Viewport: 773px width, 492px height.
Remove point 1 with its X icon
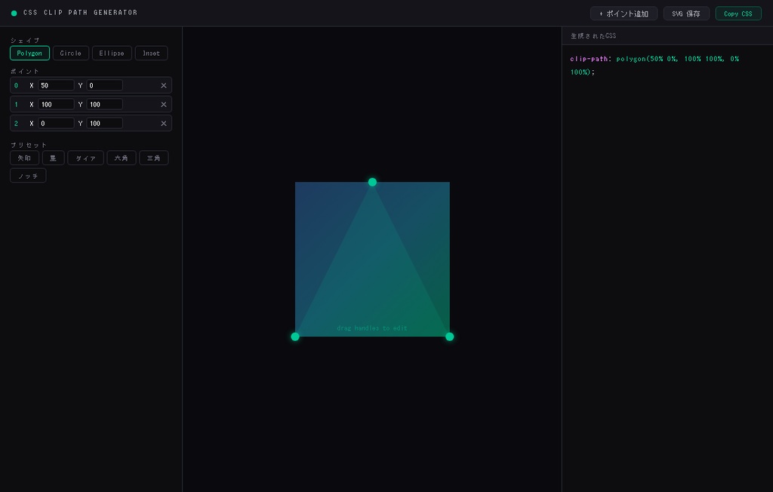164,105
